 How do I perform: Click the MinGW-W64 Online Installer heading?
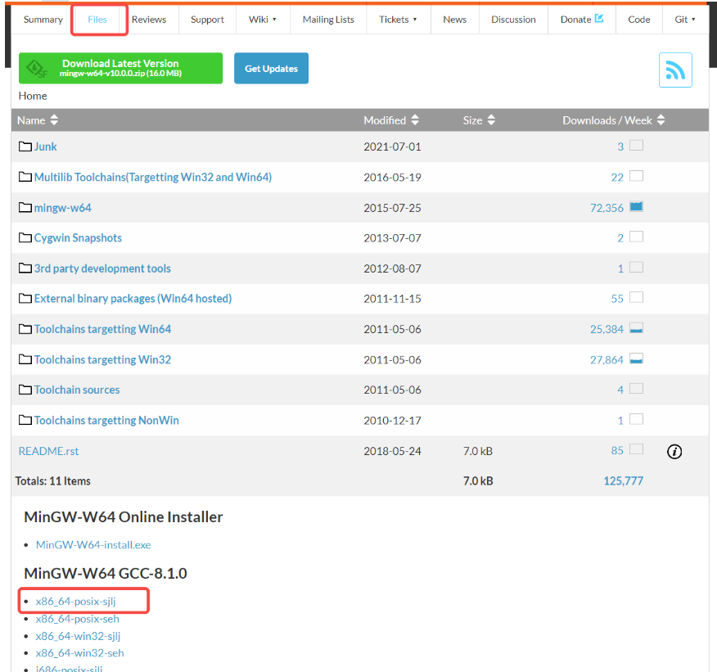(x=124, y=516)
